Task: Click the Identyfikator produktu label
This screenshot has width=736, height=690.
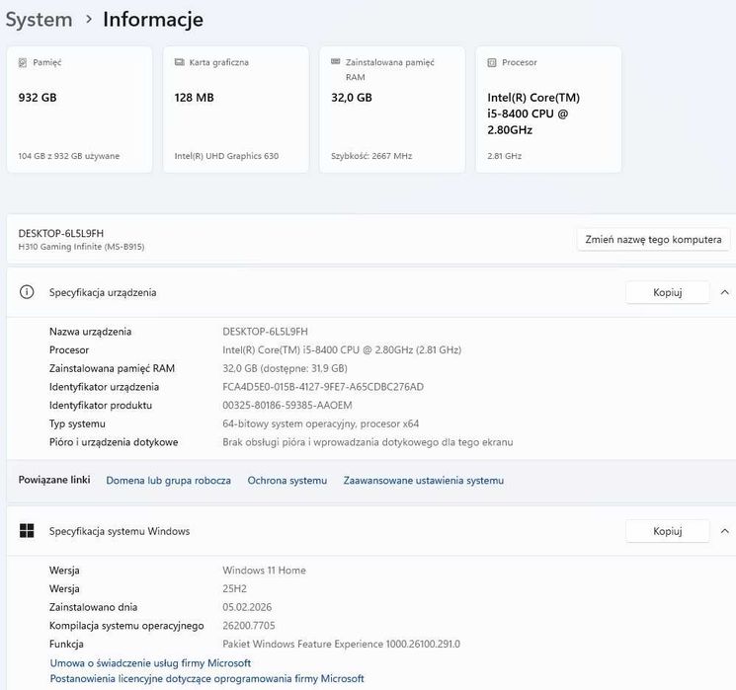Action: (x=101, y=406)
